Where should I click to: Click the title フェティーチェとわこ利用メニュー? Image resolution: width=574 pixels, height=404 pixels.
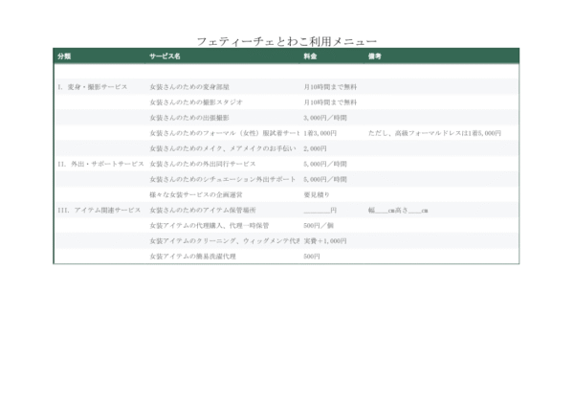pyautogui.click(x=286, y=41)
